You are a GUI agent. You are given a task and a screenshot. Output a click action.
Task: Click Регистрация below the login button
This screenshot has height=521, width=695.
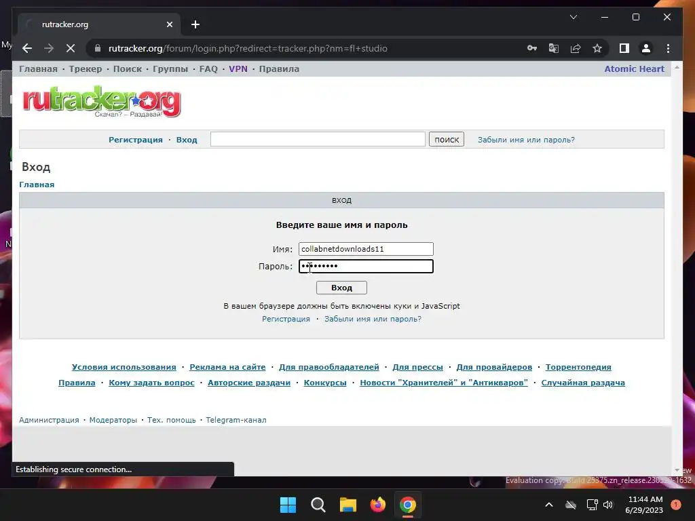tap(286, 319)
